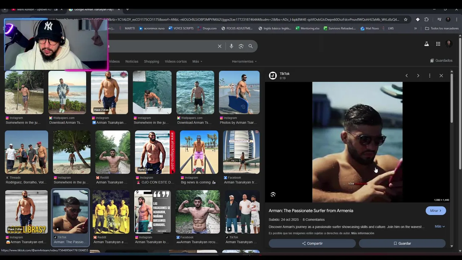The height and width of the screenshot is (260, 462).
Task: Open the MARTTI bookmark
Action: (x=127, y=28)
